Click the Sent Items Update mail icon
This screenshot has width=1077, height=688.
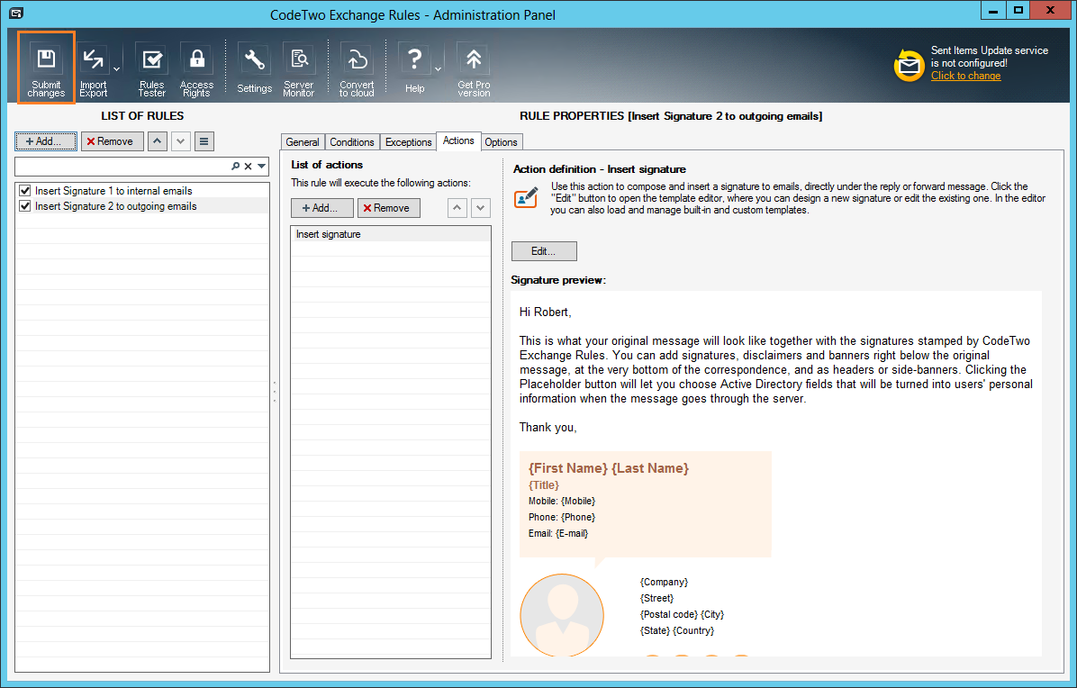[x=909, y=65]
